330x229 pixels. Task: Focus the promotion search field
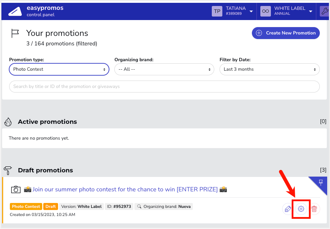164,87
